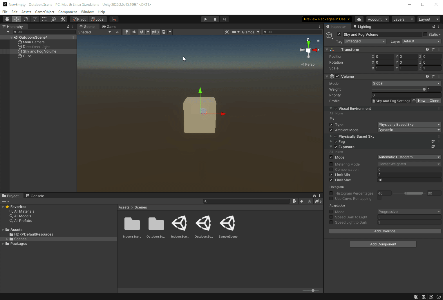443x300 pixels.
Task: Toggle scene effects icon
Action: tap(142, 32)
